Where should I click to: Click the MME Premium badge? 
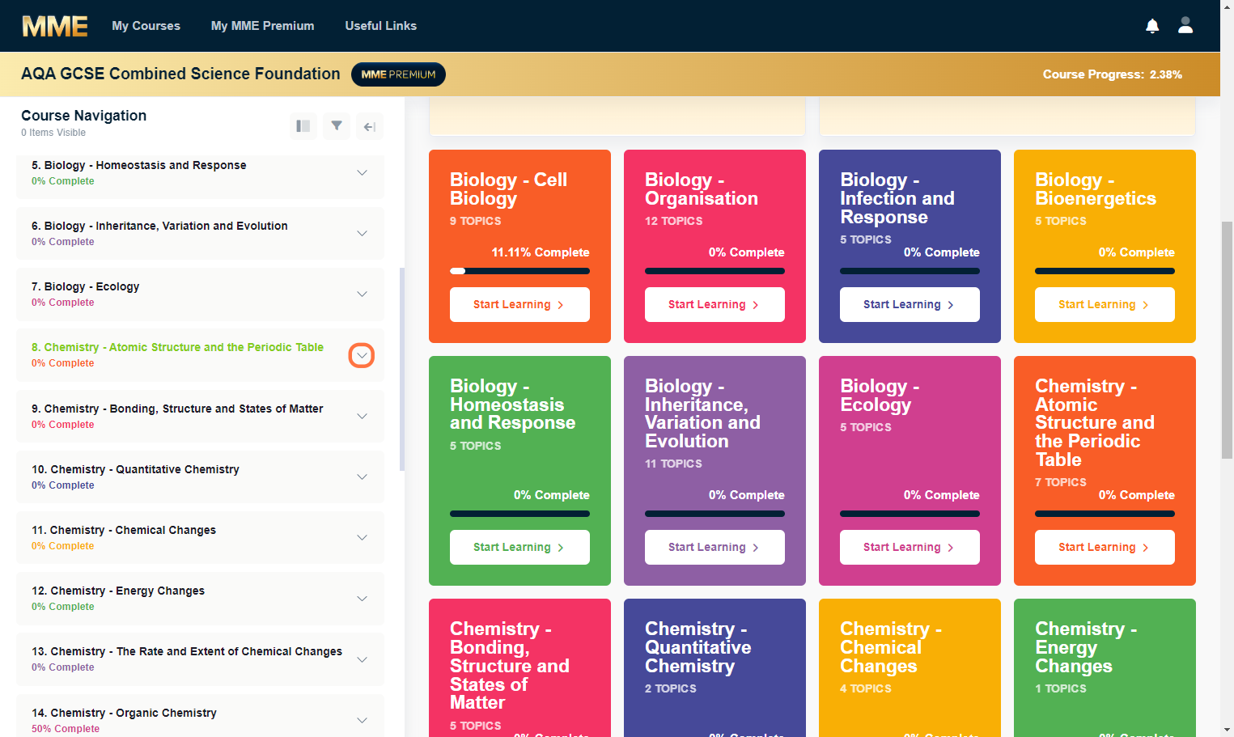398,74
